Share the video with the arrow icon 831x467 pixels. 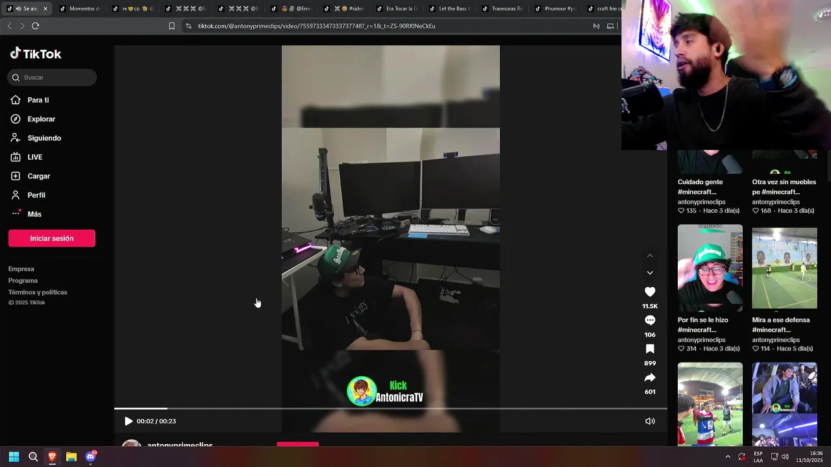click(650, 377)
